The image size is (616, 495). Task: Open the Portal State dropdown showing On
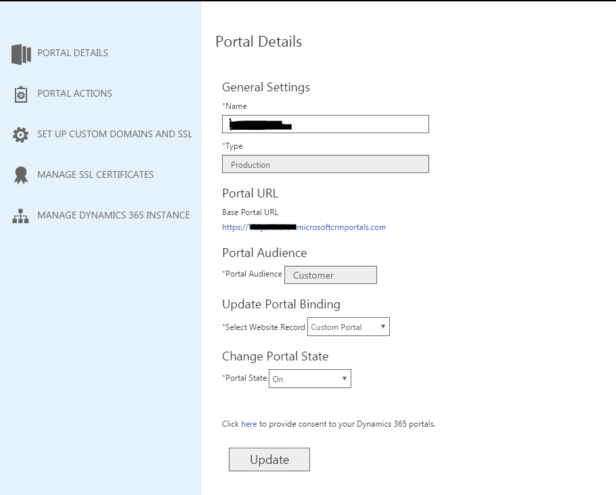[x=309, y=378]
